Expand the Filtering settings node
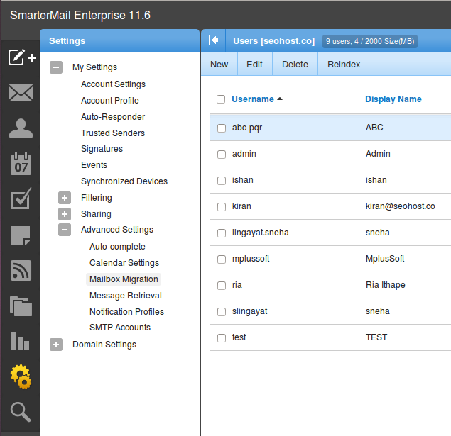Viewport: 451px width, 436px height. 65,198
